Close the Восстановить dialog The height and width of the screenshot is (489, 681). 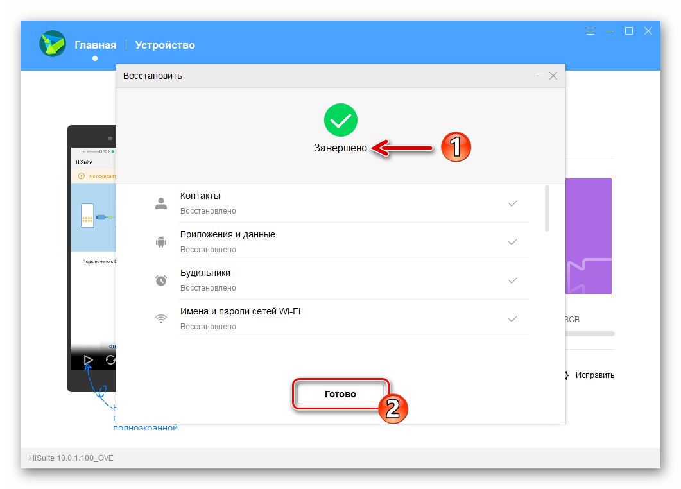pyautogui.click(x=553, y=76)
